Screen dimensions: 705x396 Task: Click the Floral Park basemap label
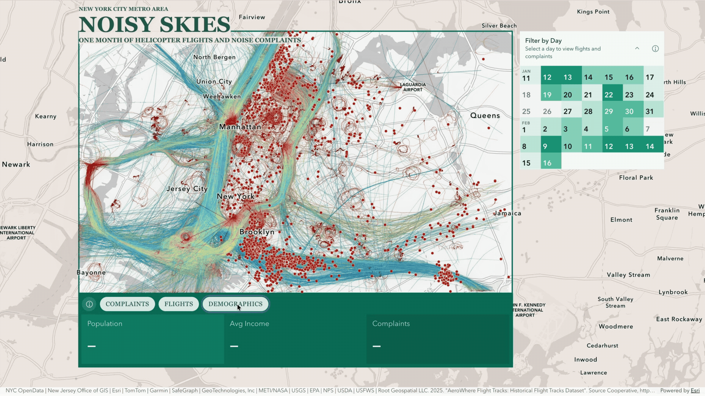(636, 177)
